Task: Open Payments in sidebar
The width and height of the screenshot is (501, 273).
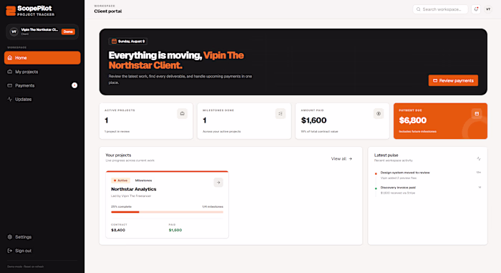Action: click(x=42, y=85)
